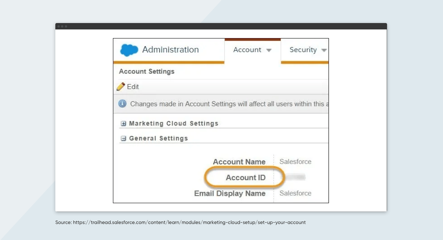Image resolution: width=443 pixels, height=240 pixels.
Task: Click the Account tab dropdown arrow
Action: (269, 50)
